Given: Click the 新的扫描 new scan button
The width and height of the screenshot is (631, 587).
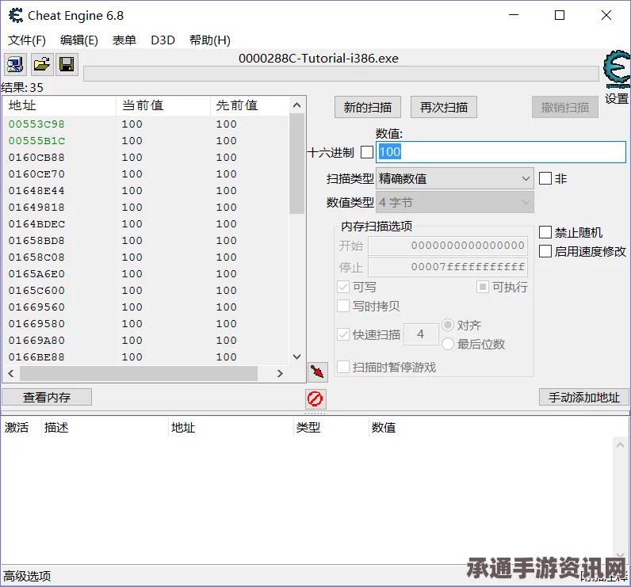Looking at the screenshot, I should (x=368, y=107).
